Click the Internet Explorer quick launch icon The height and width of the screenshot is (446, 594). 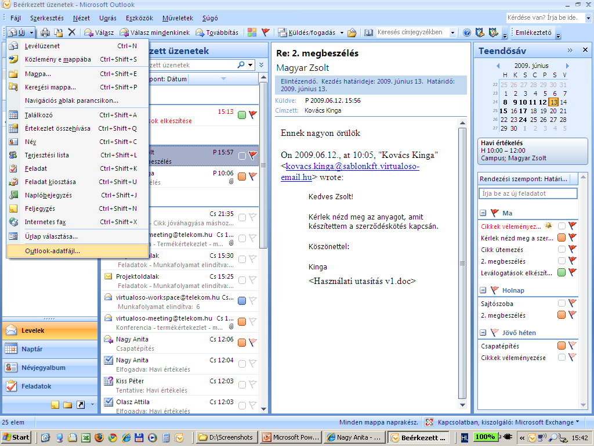click(x=126, y=438)
